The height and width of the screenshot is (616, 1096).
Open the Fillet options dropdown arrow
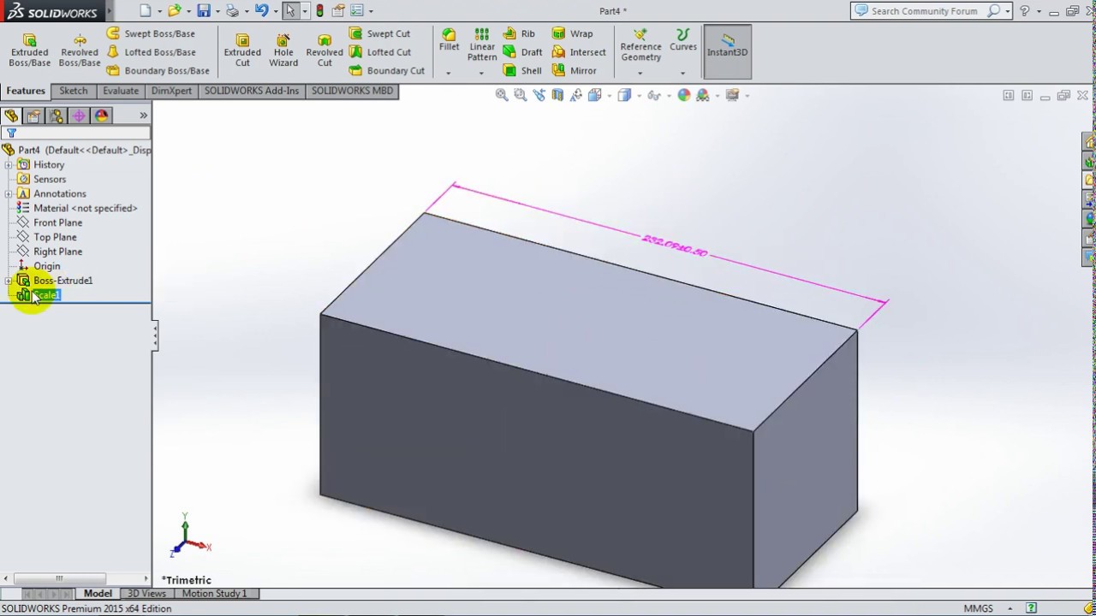[x=449, y=73]
